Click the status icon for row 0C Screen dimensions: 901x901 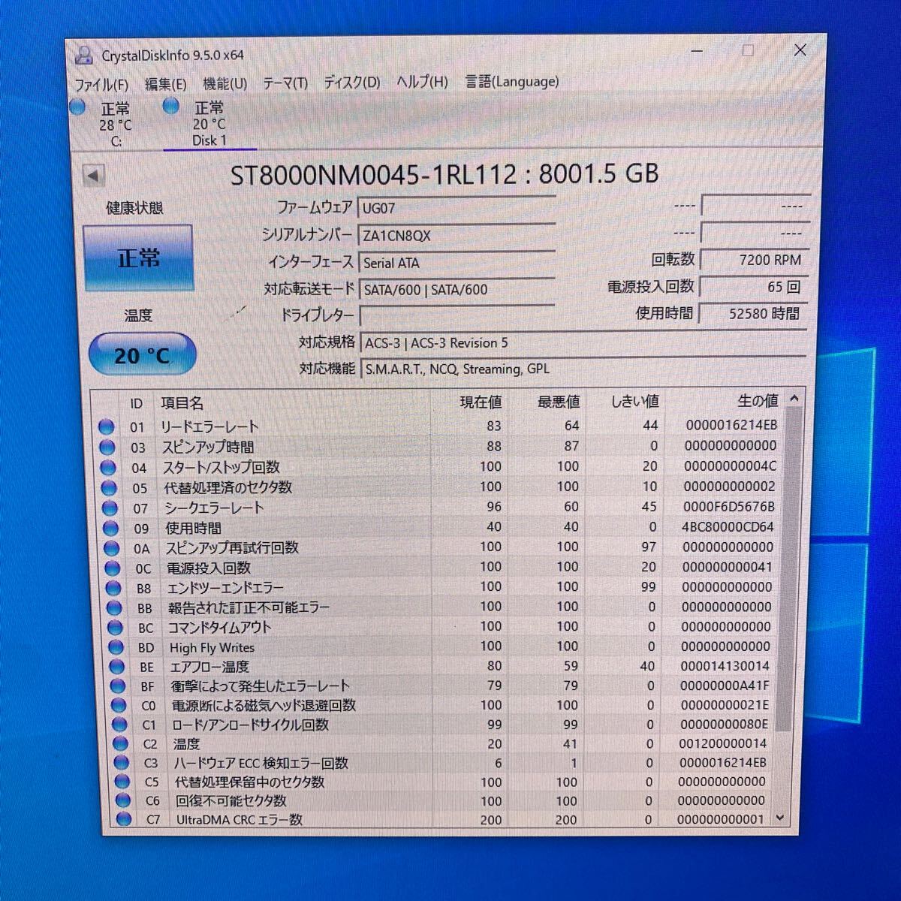click(x=113, y=568)
